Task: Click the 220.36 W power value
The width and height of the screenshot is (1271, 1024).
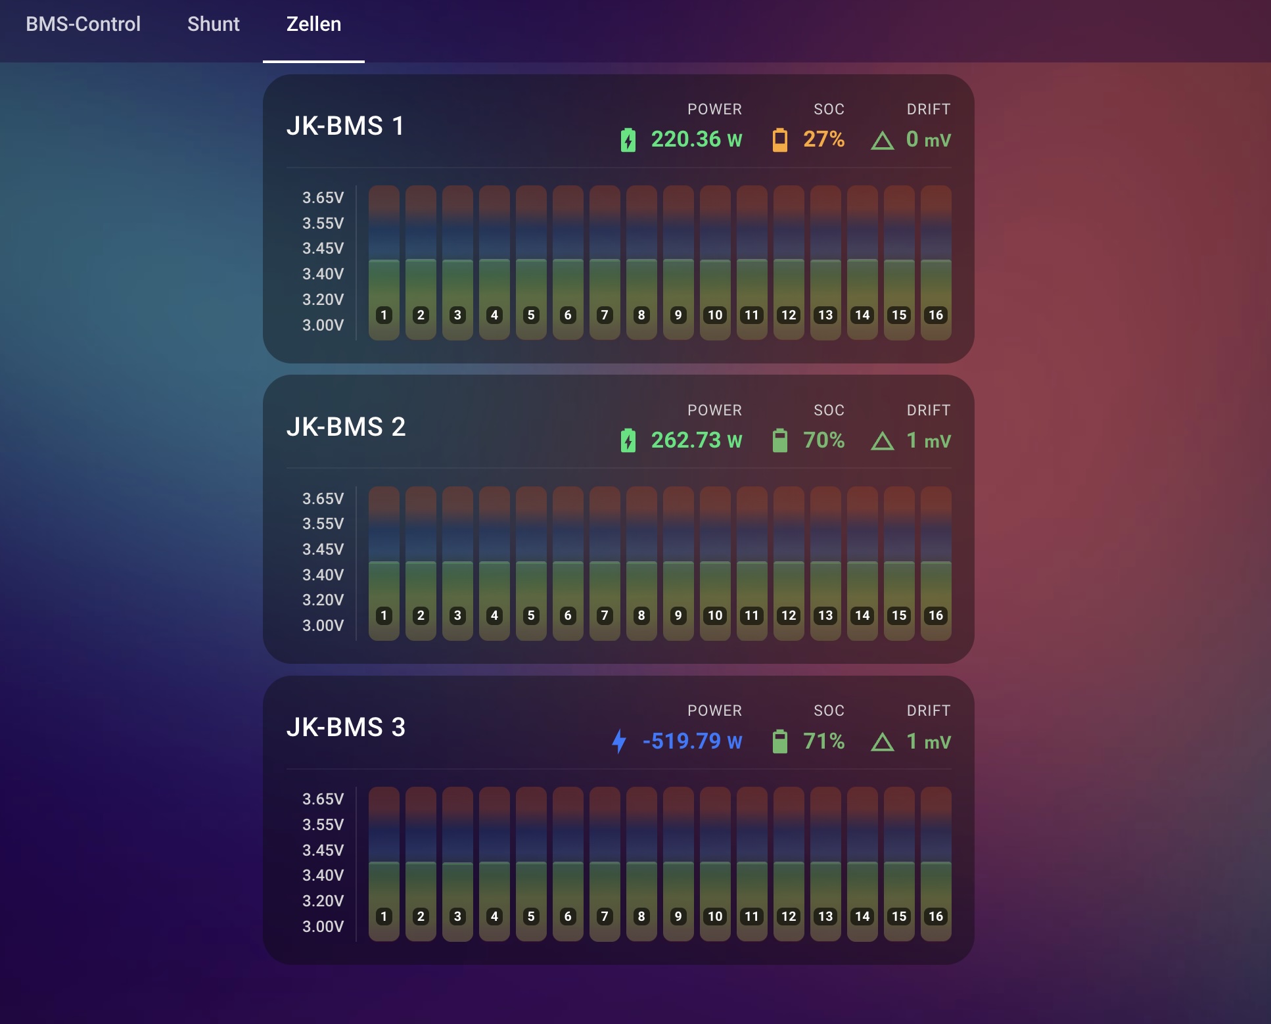Action: click(696, 139)
